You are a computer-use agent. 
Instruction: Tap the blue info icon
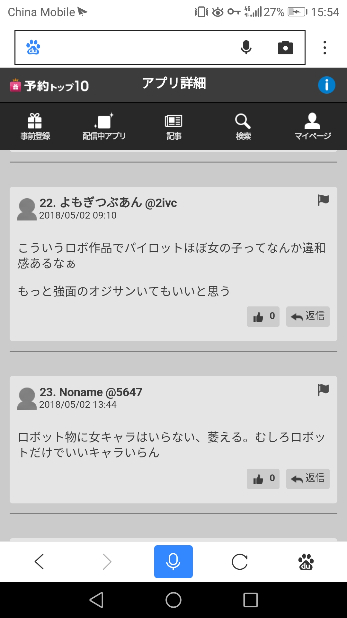click(x=327, y=85)
